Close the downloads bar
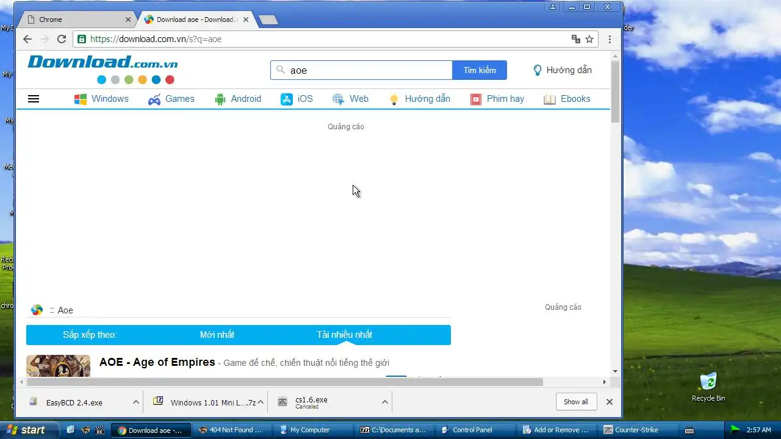Image resolution: width=781 pixels, height=439 pixels. (609, 402)
